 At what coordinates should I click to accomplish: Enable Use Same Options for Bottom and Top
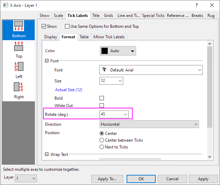[x=67, y=26]
